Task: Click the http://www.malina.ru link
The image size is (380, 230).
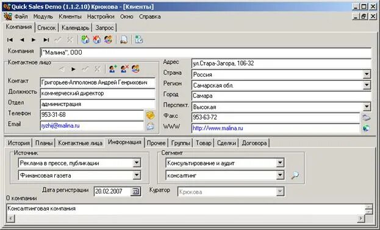Action: [x=218, y=128]
